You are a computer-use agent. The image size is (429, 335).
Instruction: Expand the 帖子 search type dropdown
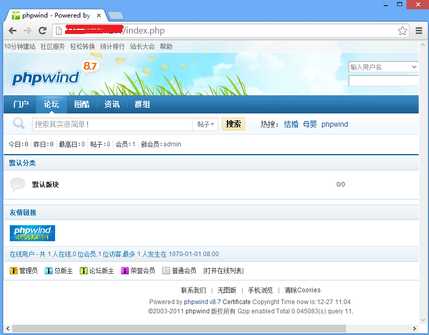point(205,124)
